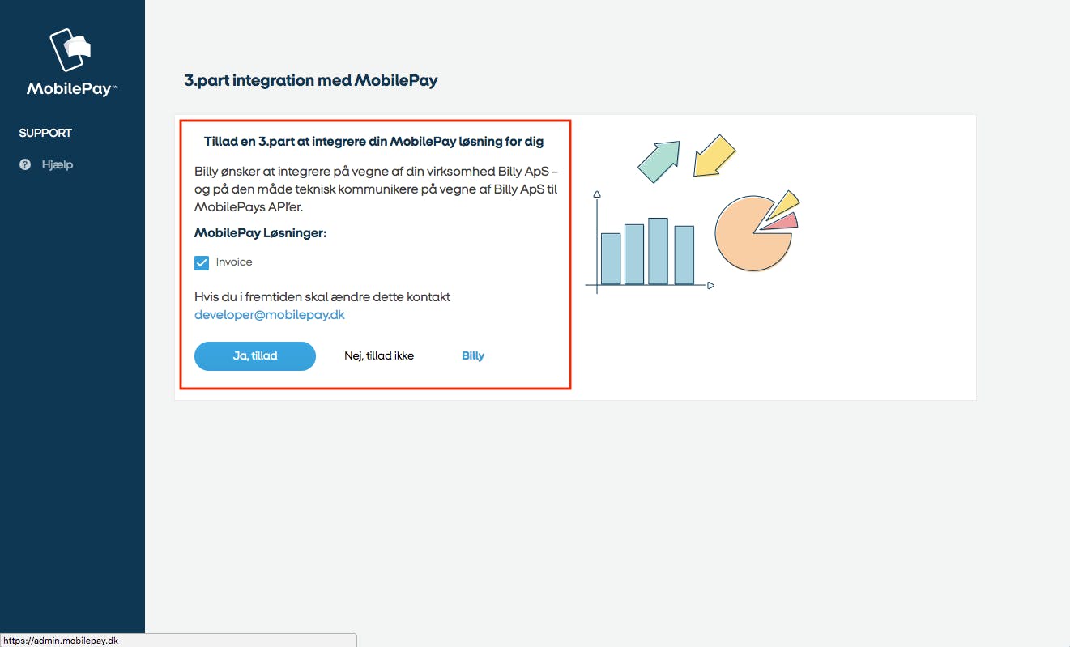Click the Hjælp question mark icon
The height and width of the screenshot is (647, 1070).
25,164
